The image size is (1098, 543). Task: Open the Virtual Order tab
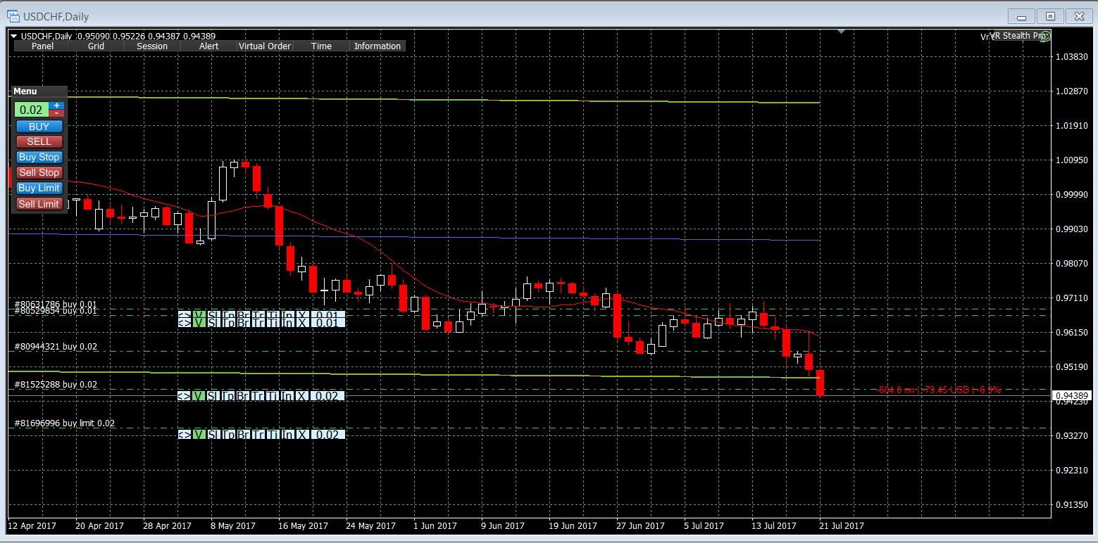265,46
